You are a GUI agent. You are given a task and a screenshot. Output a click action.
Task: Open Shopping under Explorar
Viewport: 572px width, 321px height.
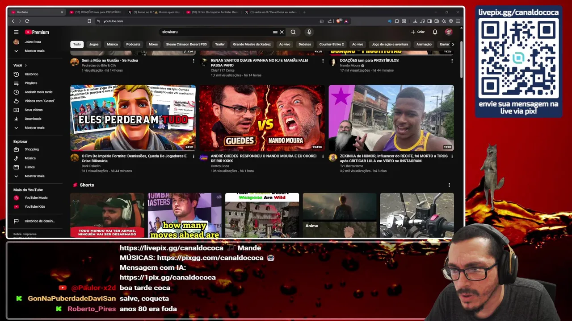[x=31, y=149]
